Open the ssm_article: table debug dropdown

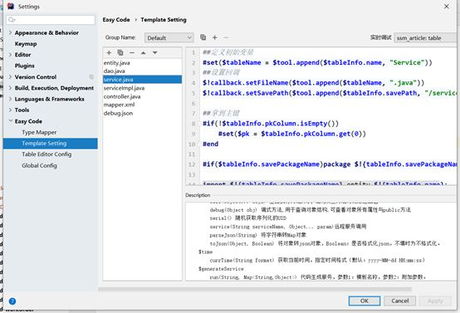click(x=425, y=38)
